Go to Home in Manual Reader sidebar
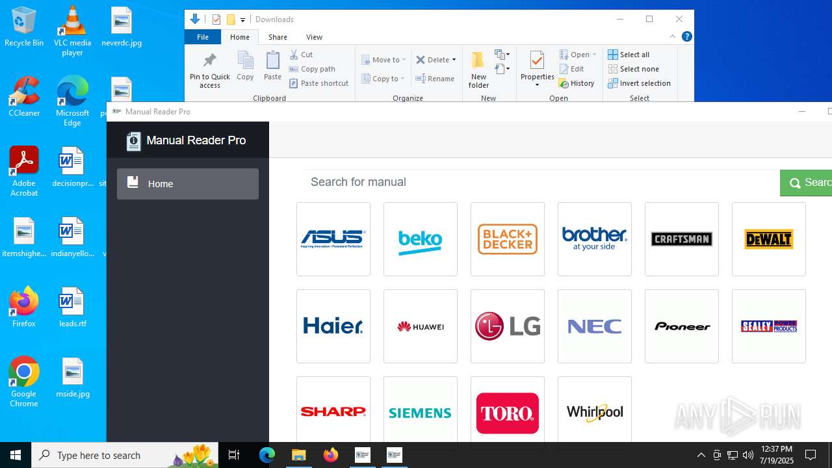832x468 pixels. [x=188, y=184]
